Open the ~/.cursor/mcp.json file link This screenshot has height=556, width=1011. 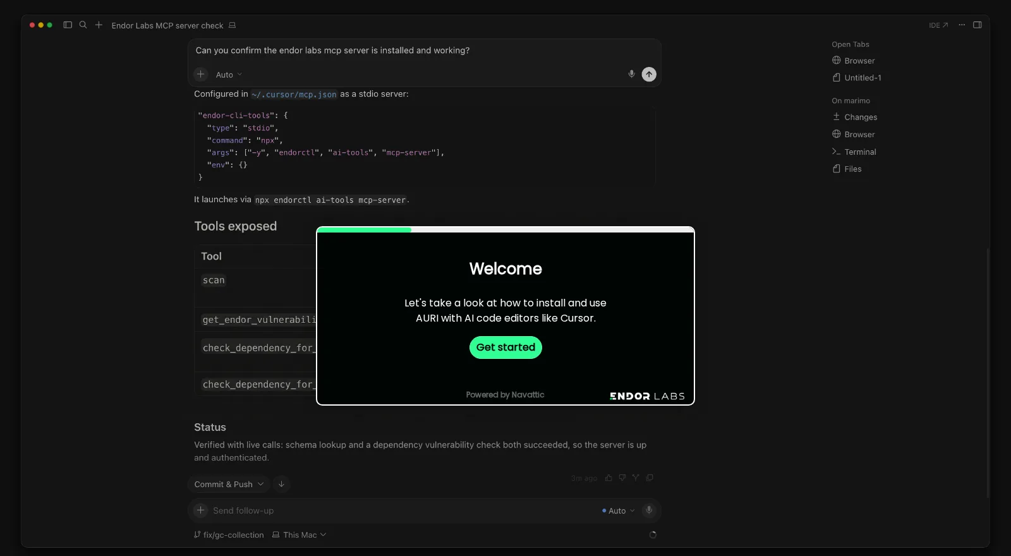tap(294, 94)
